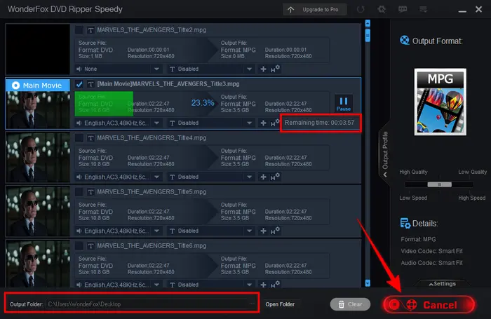Image resolution: width=491 pixels, height=319 pixels.
Task: Open hard subtitle settings icon in Title6 row
Action: point(275,284)
